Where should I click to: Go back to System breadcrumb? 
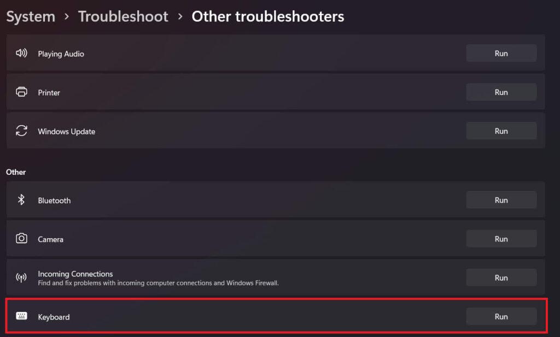[31, 17]
